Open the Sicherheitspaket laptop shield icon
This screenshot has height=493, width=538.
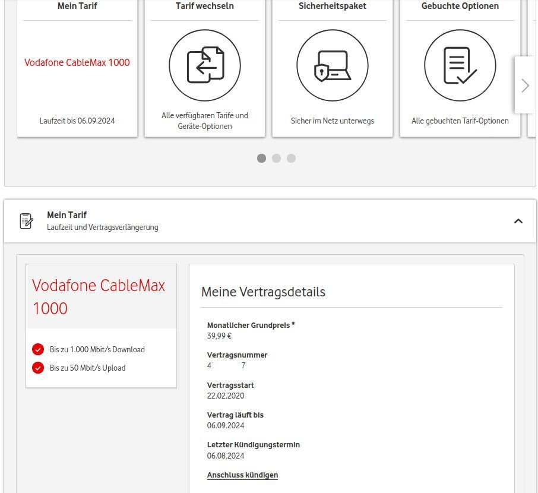[x=333, y=65]
